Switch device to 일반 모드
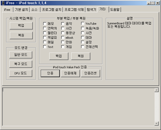161x130 pixels. [21, 55]
